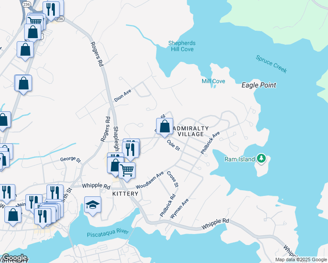Click the Eagle Point label

259,85
